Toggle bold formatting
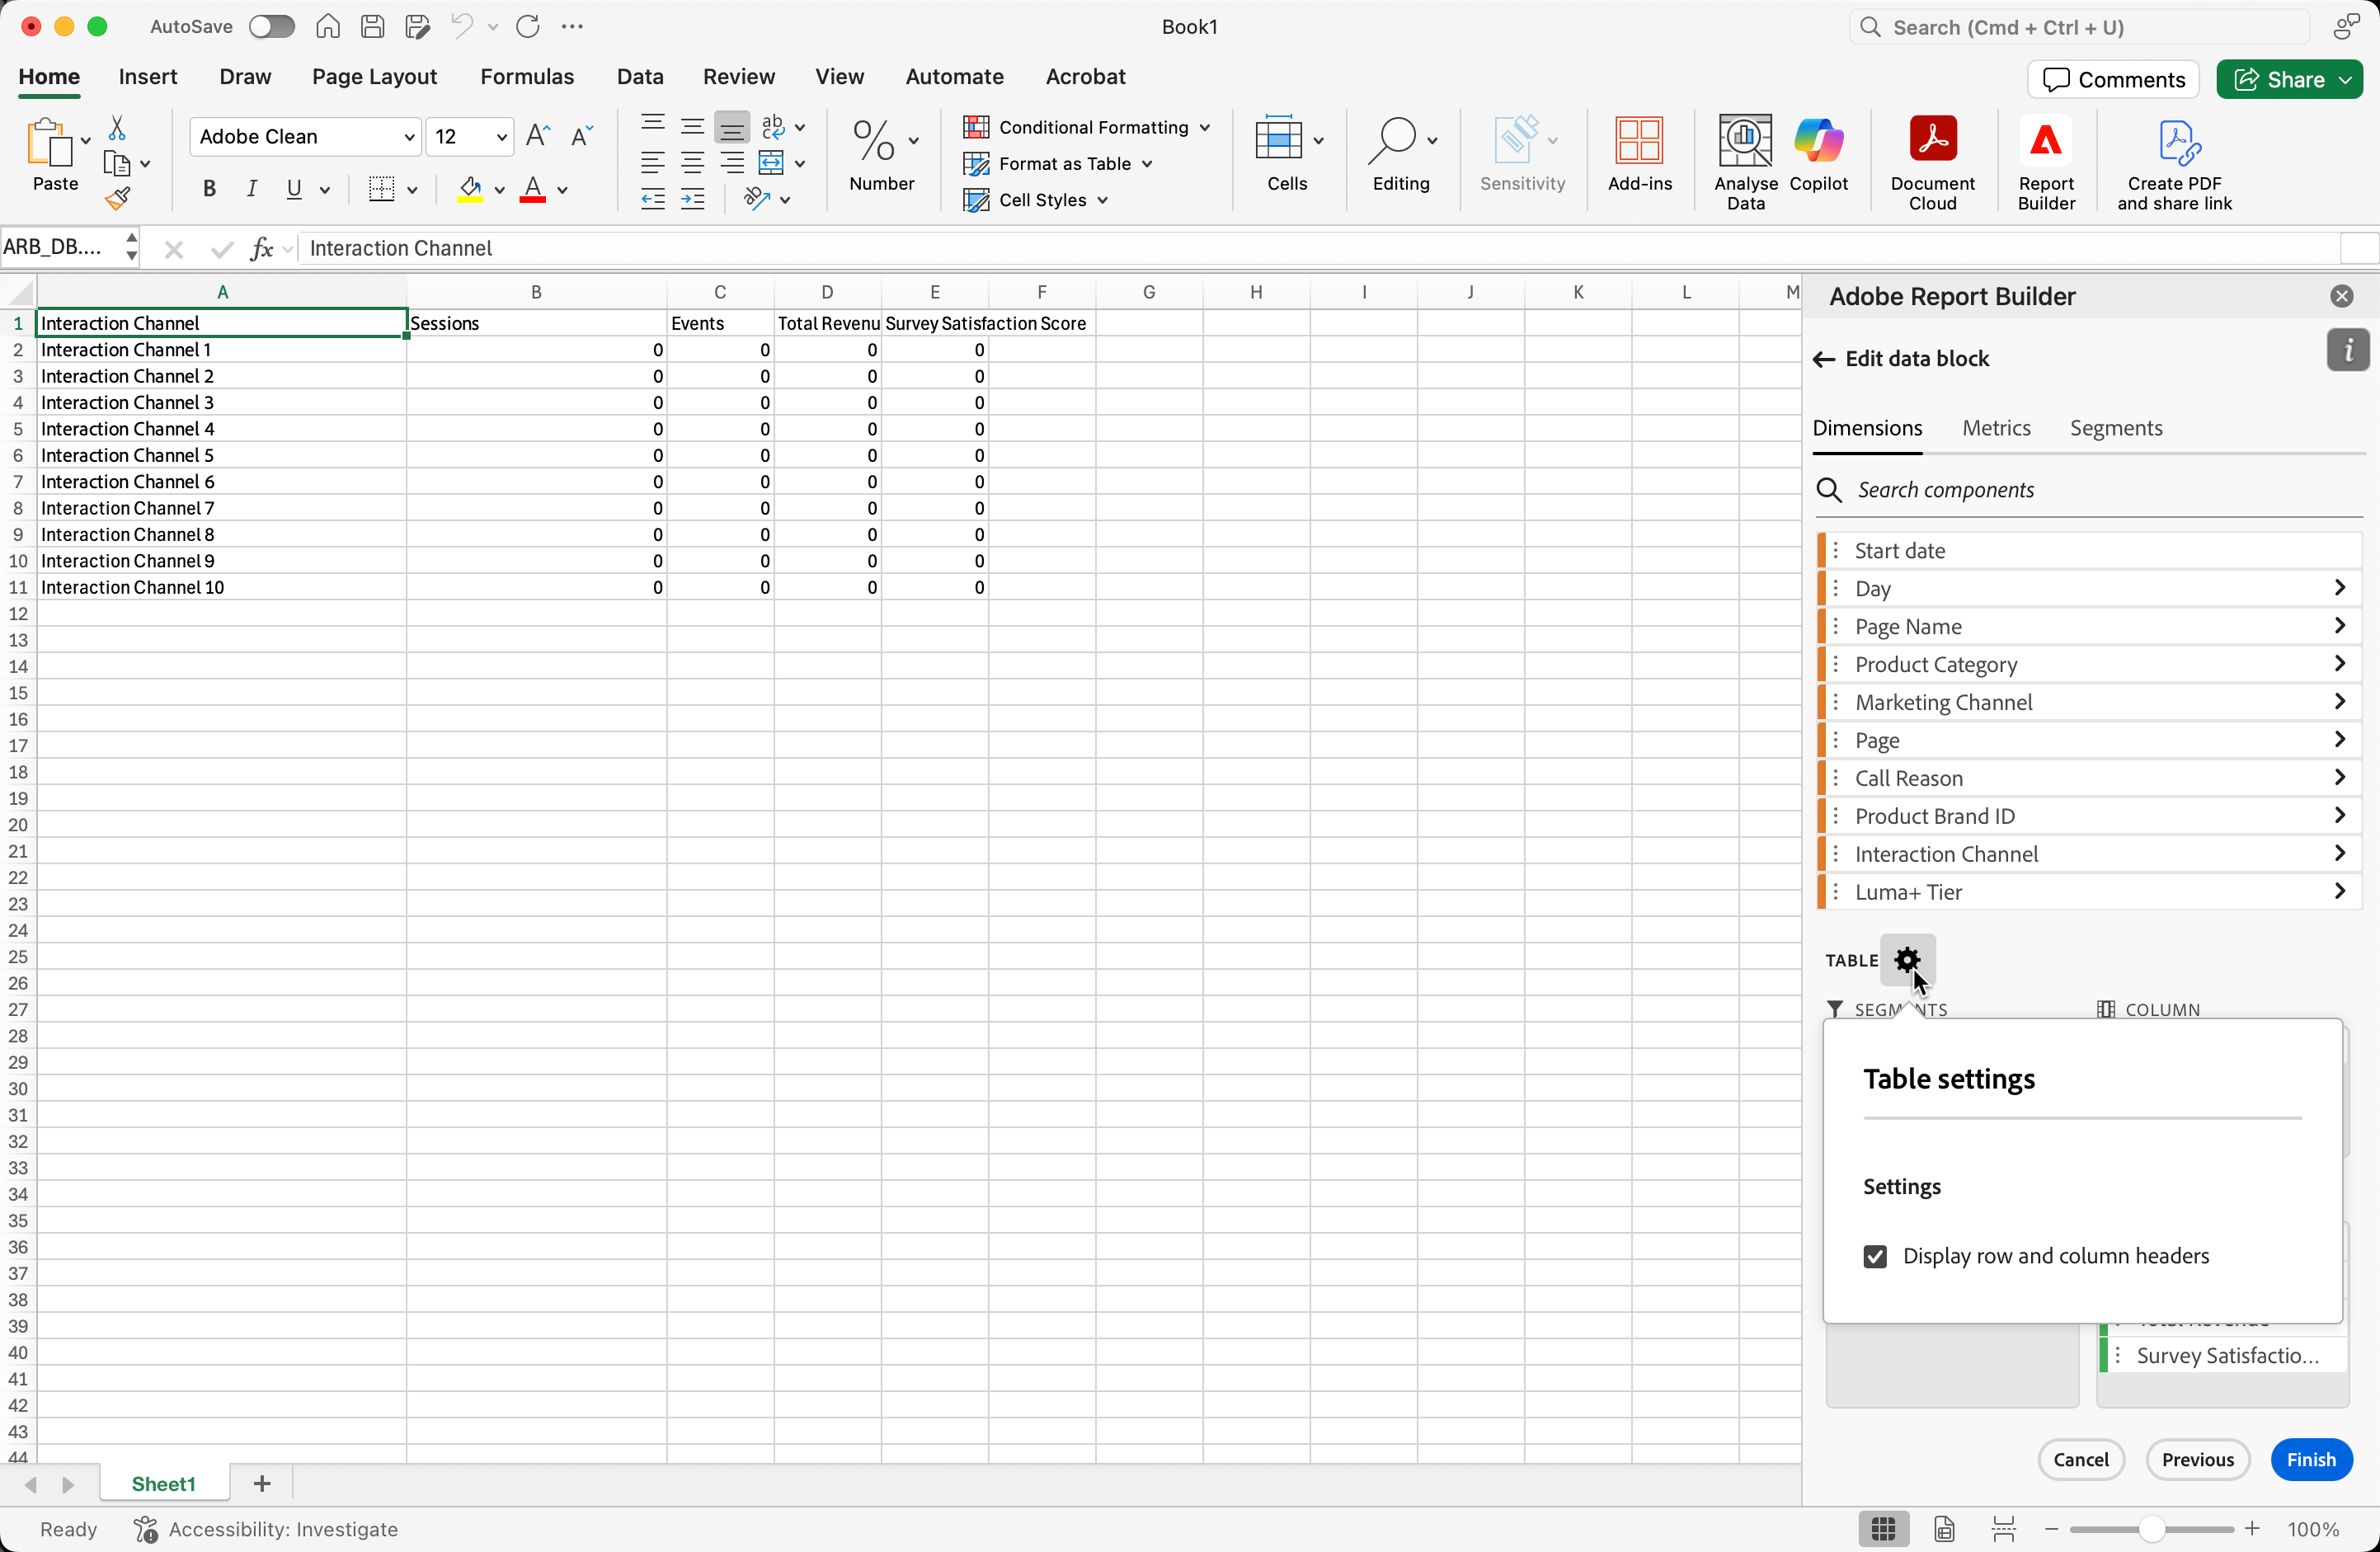The height and width of the screenshot is (1552, 2380). 209,189
